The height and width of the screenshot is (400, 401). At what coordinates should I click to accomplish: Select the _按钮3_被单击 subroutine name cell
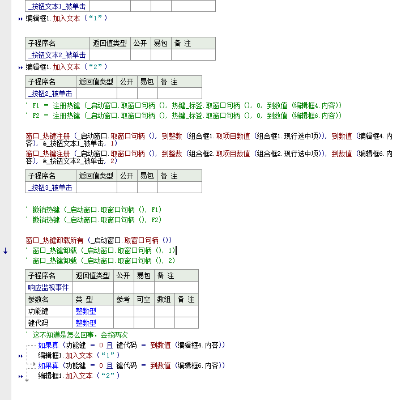51,188
